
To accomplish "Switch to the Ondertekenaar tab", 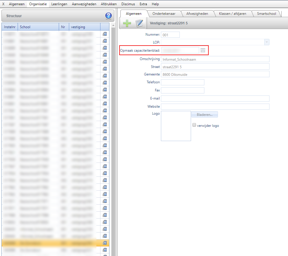I will click(x=164, y=14).
